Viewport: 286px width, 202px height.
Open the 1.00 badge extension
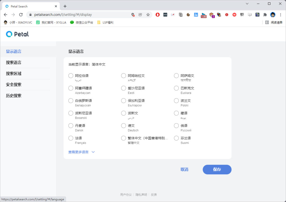pos(204,15)
